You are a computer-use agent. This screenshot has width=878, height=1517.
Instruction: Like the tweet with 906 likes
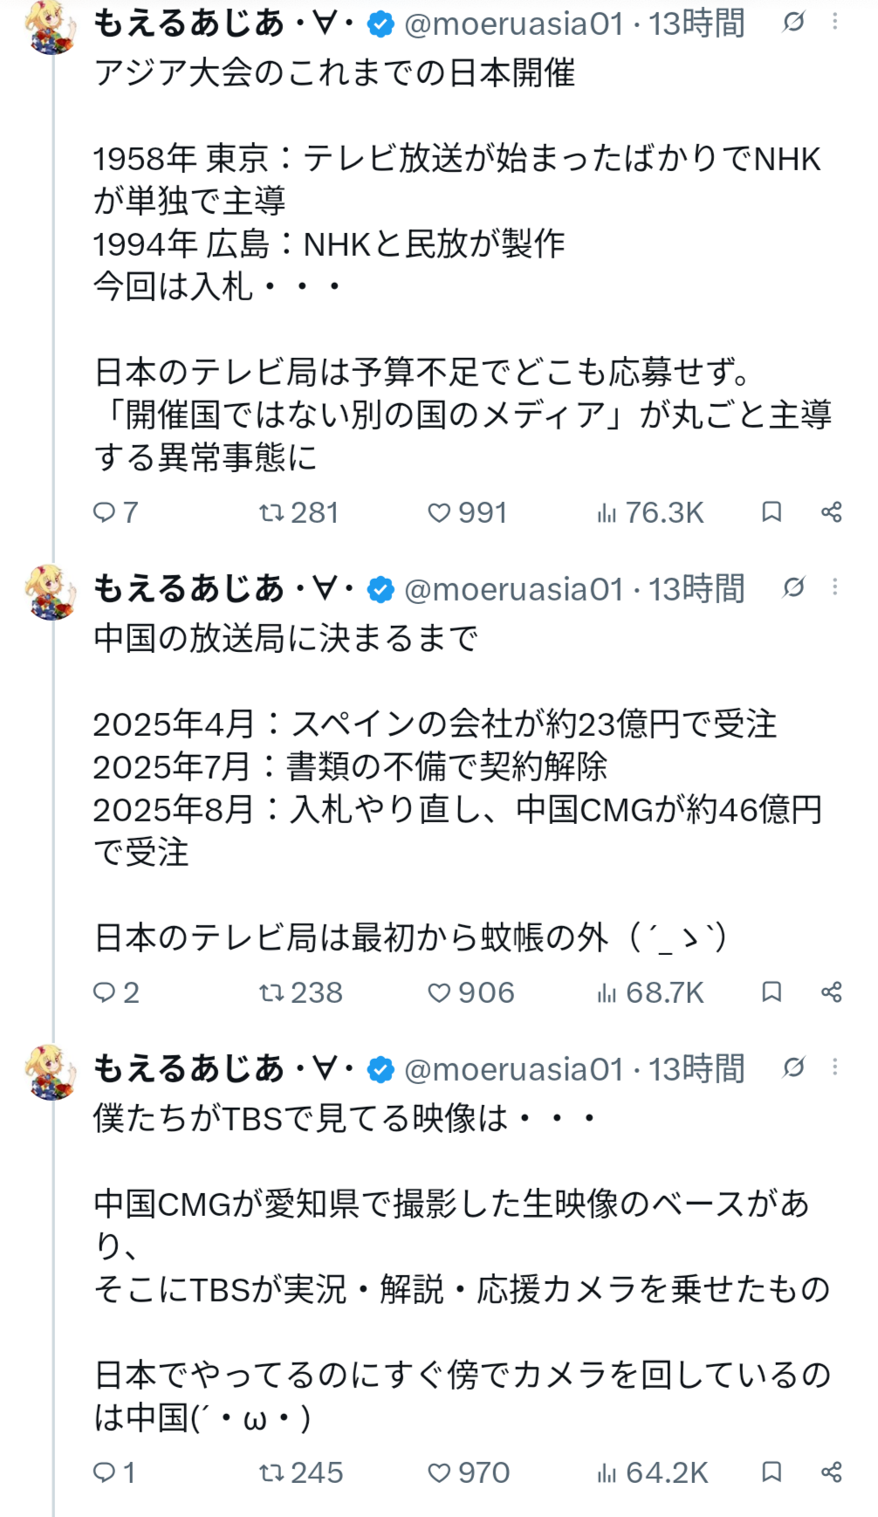(470, 992)
